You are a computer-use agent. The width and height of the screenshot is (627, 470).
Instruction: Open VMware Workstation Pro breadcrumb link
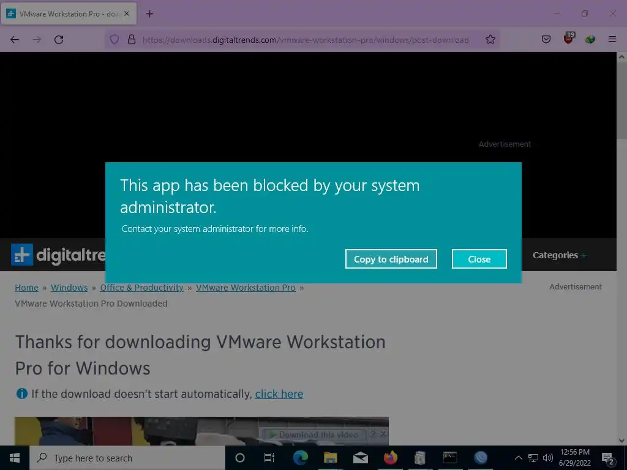click(x=246, y=288)
